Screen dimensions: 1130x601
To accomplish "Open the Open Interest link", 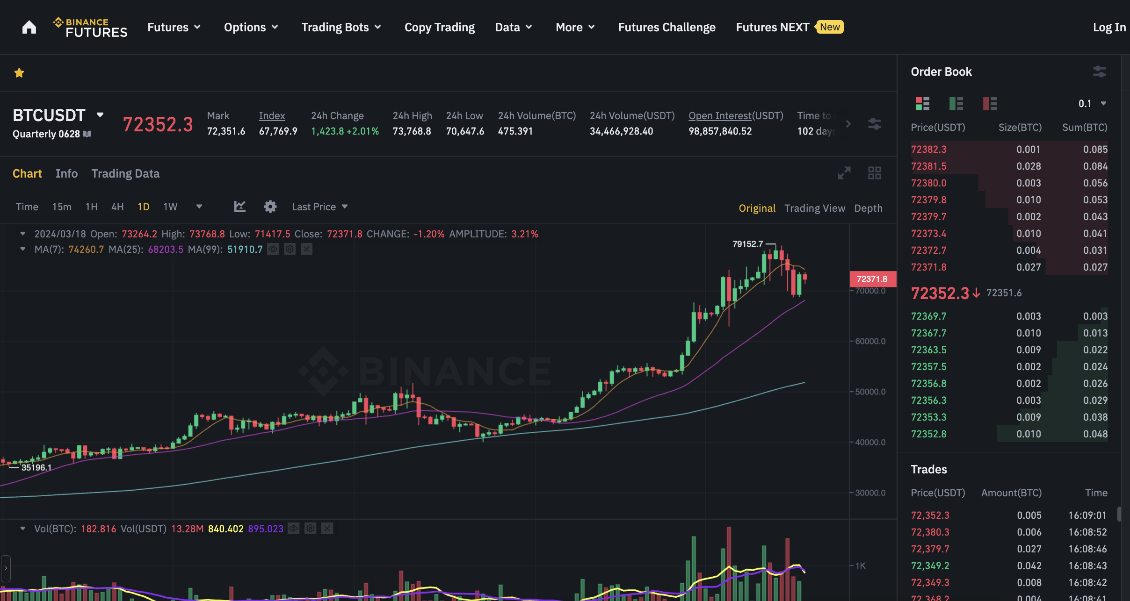I will coord(720,115).
